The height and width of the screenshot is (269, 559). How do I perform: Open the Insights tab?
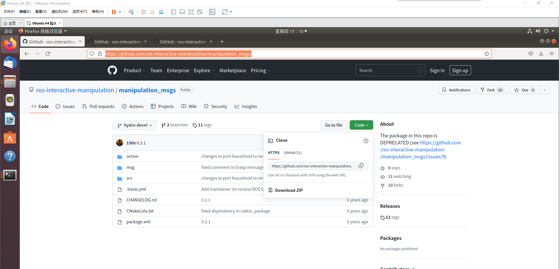coord(246,107)
